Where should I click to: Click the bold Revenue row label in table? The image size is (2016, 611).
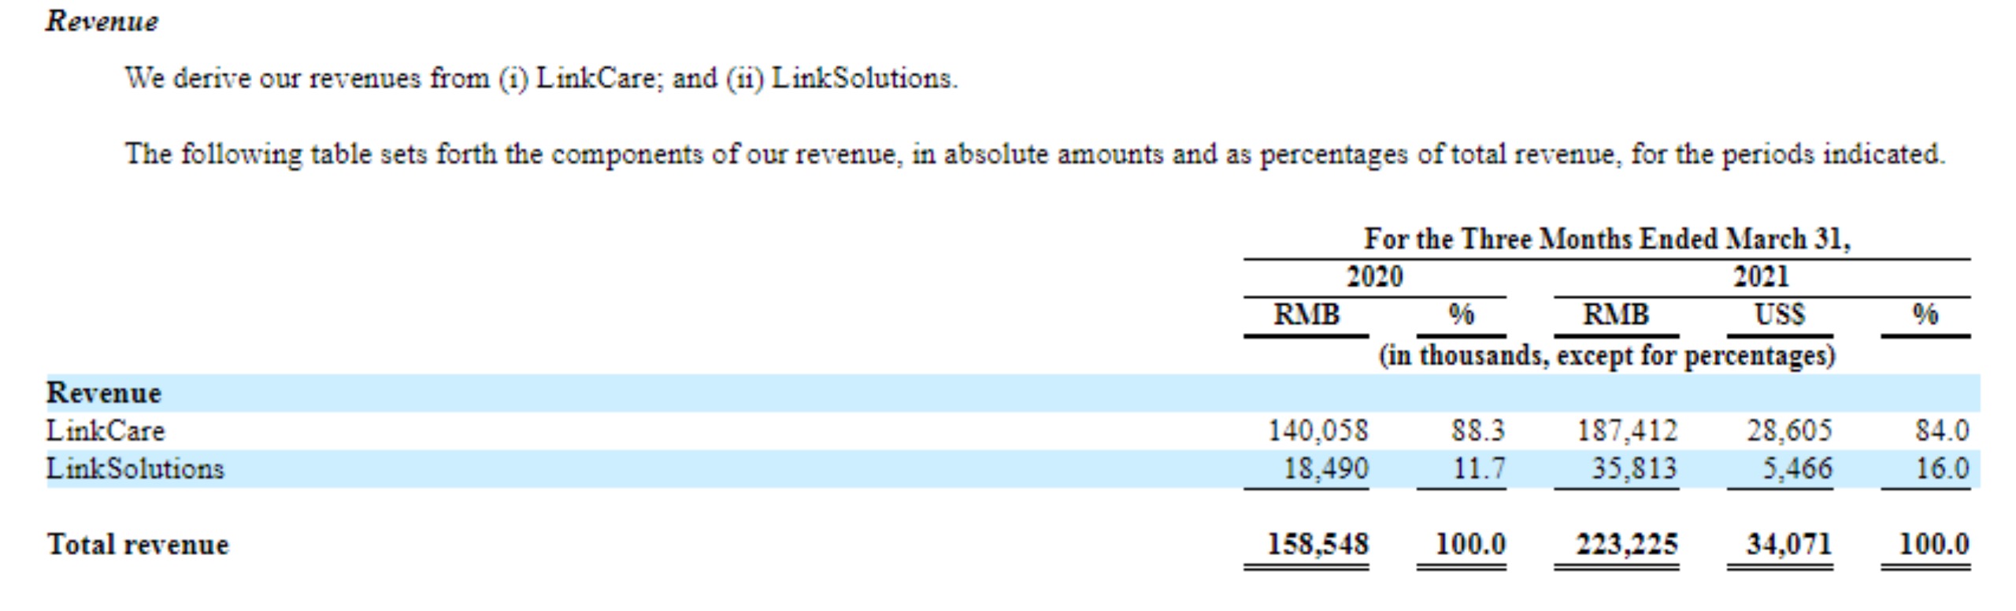[x=104, y=393]
